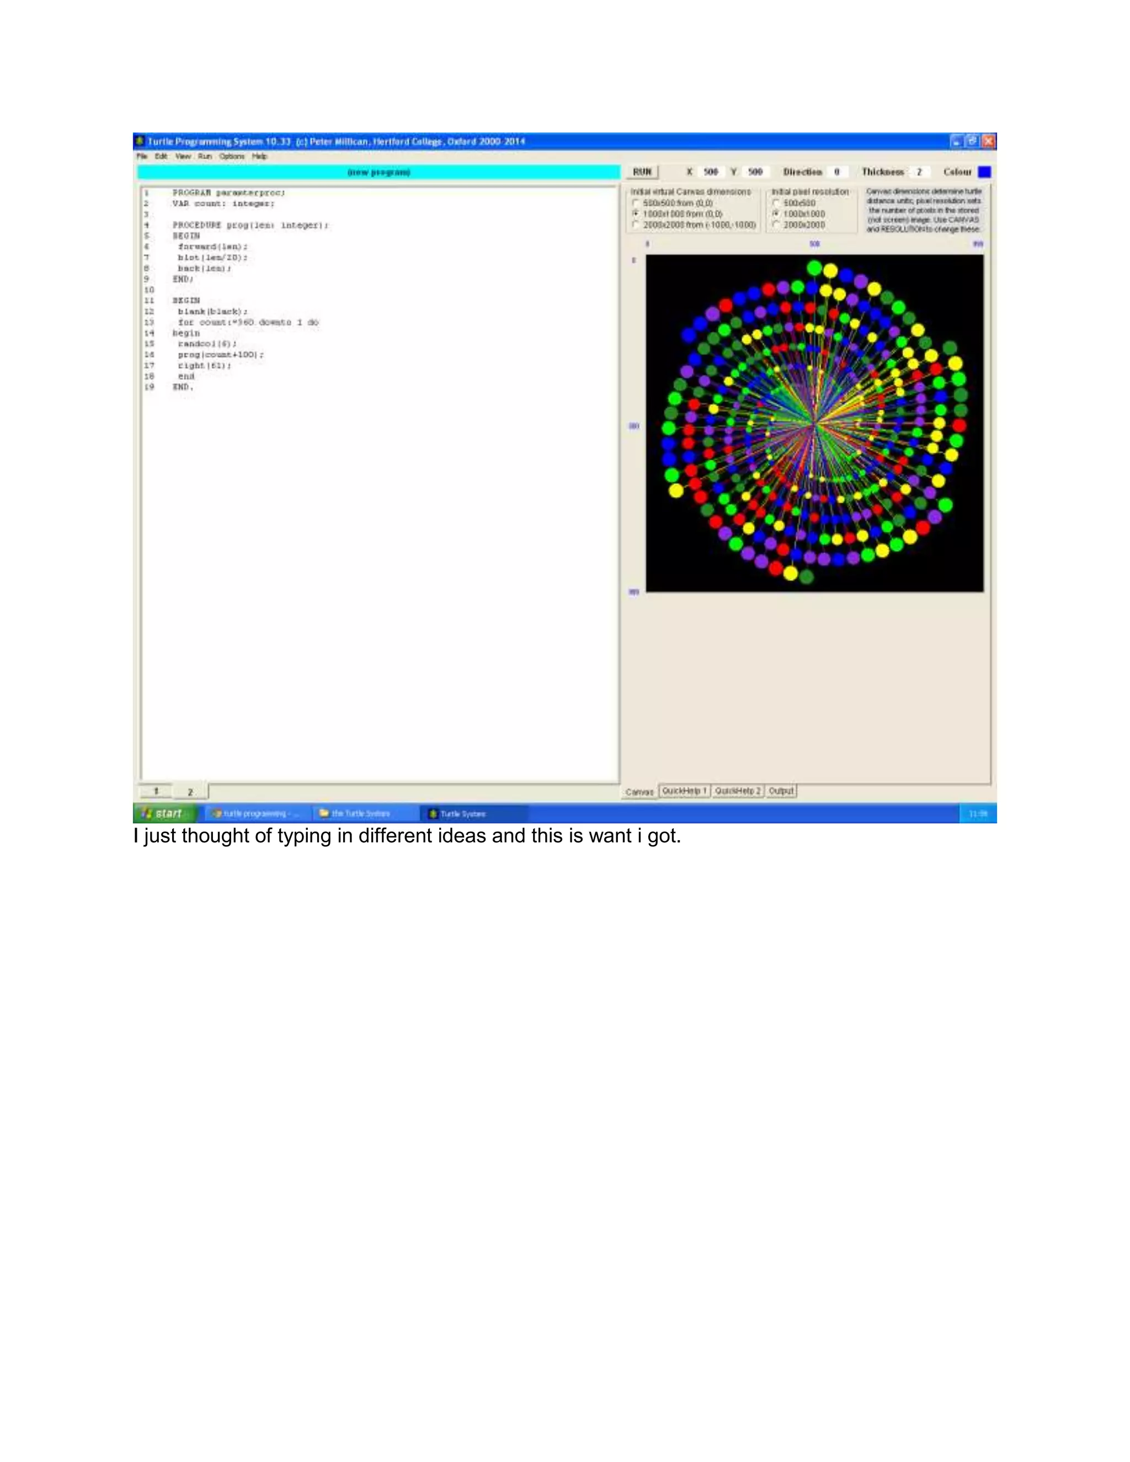Expand the Options menu
This screenshot has width=1130, height=1462.
[x=232, y=156]
